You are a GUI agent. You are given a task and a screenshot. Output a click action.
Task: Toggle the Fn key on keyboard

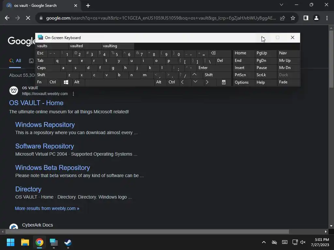pyautogui.click(x=41, y=82)
